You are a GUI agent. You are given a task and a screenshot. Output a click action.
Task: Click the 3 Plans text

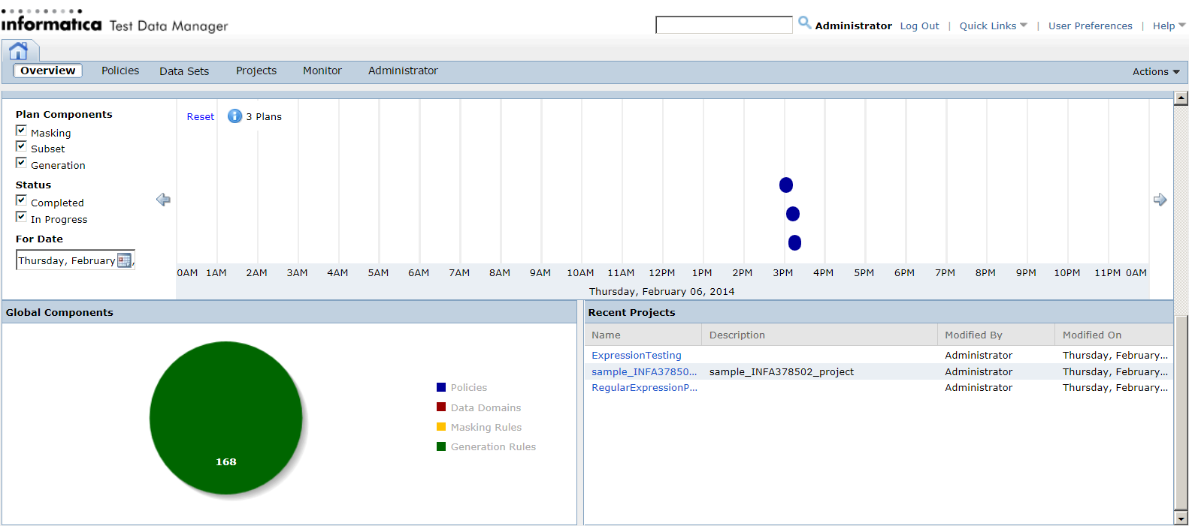click(264, 116)
